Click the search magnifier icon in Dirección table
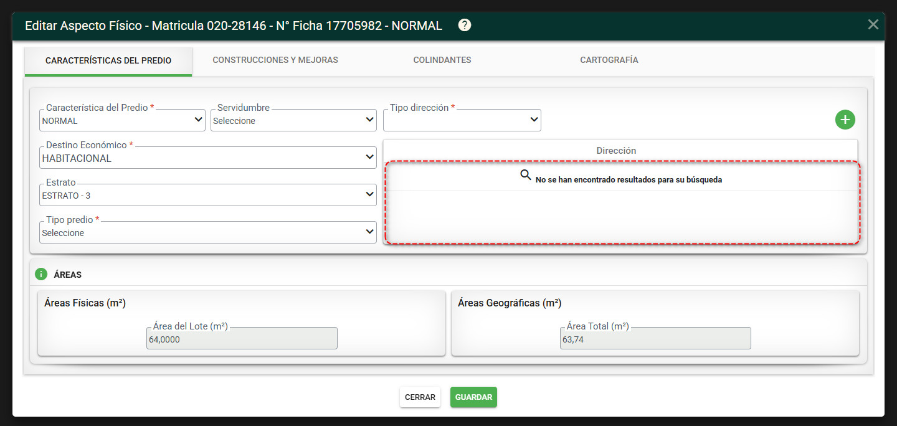Viewport: 897px width, 426px height. pyautogui.click(x=526, y=175)
